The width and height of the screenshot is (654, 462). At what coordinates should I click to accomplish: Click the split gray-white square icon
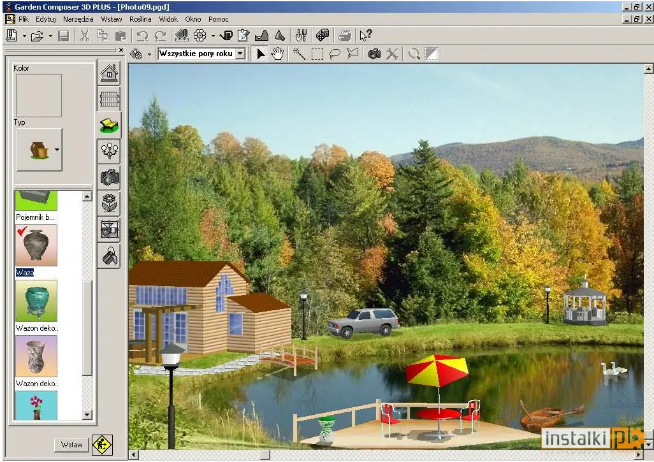[x=432, y=54]
